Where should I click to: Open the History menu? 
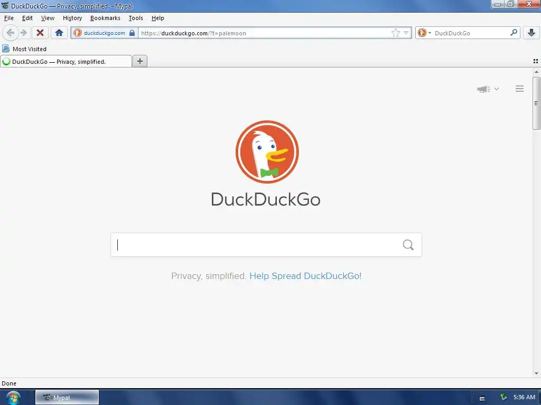coord(72,18)
